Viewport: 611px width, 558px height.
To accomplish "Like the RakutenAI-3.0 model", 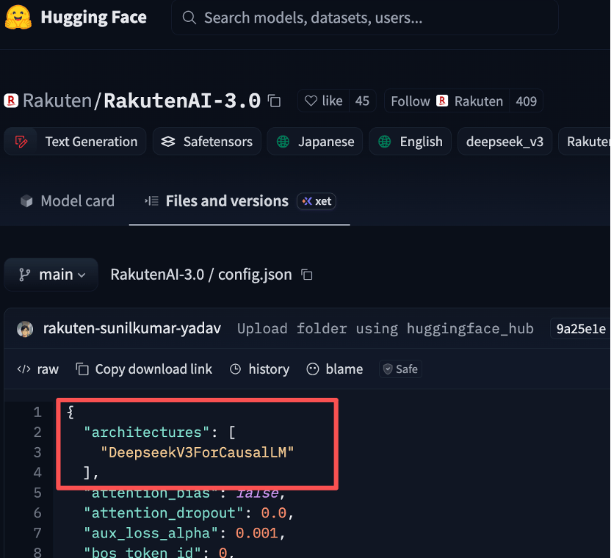I will coord(324,101).
